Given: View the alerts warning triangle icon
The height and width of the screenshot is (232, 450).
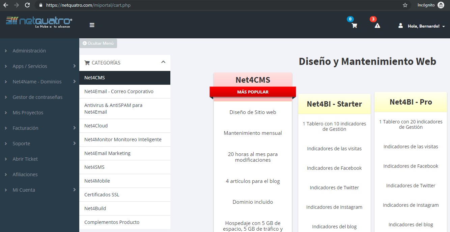Looking at the screenshot, I should coord(377,26).
